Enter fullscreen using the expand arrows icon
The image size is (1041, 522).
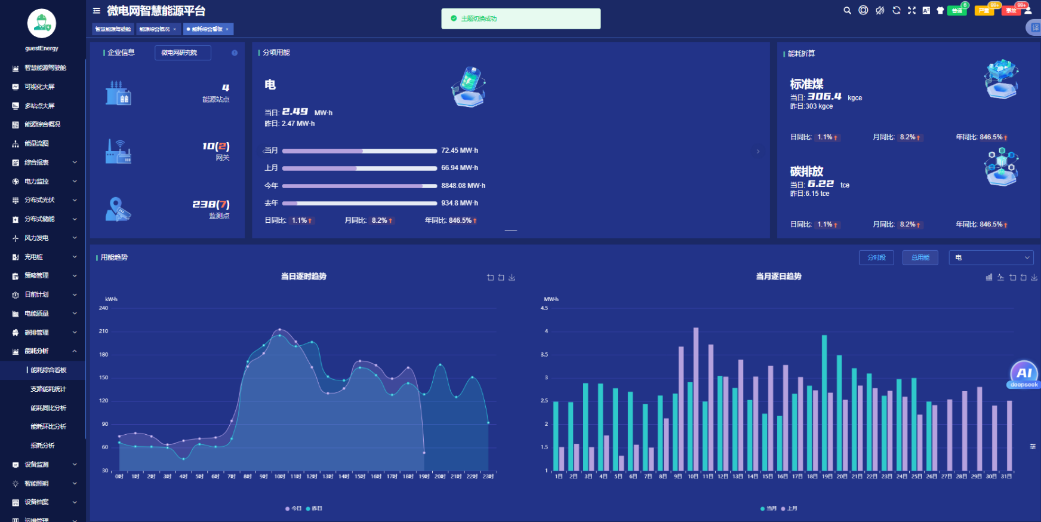(911, 10)
